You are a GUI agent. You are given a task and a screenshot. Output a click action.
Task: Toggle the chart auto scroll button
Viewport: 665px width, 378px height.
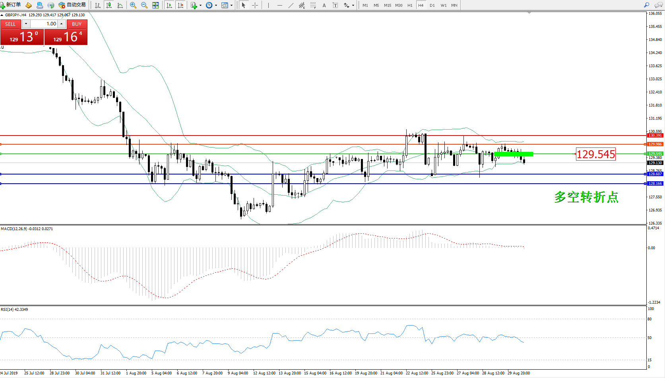(x=169, y=5)
